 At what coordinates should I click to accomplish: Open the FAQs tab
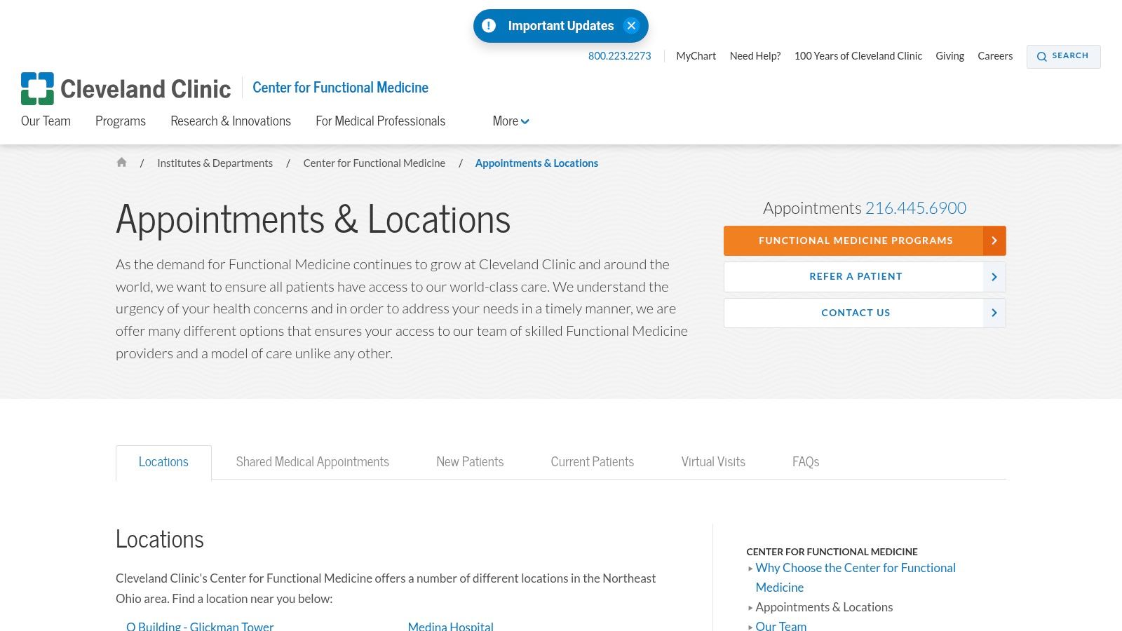click(x=805, y=462)
